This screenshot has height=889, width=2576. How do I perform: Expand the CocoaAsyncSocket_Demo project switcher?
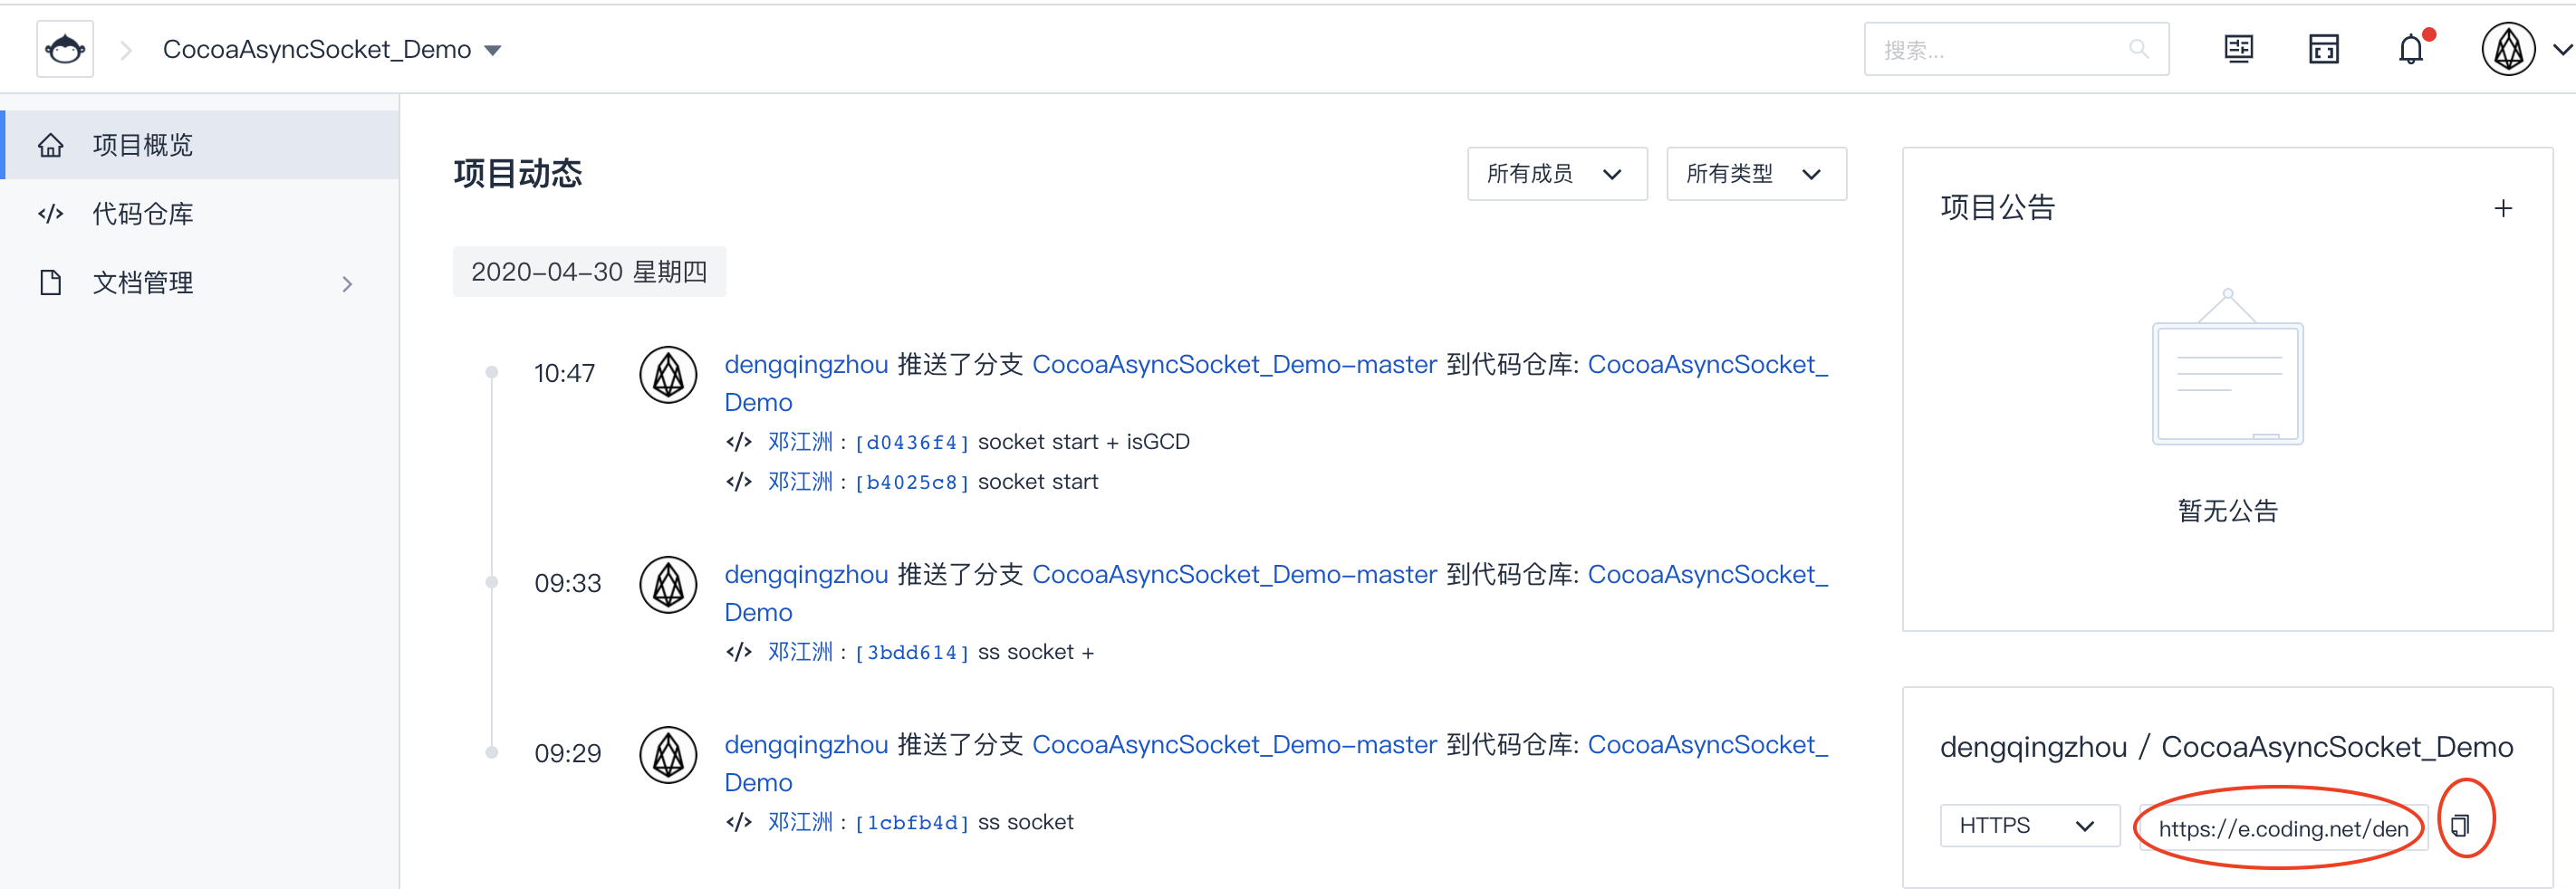coord(493,48)
